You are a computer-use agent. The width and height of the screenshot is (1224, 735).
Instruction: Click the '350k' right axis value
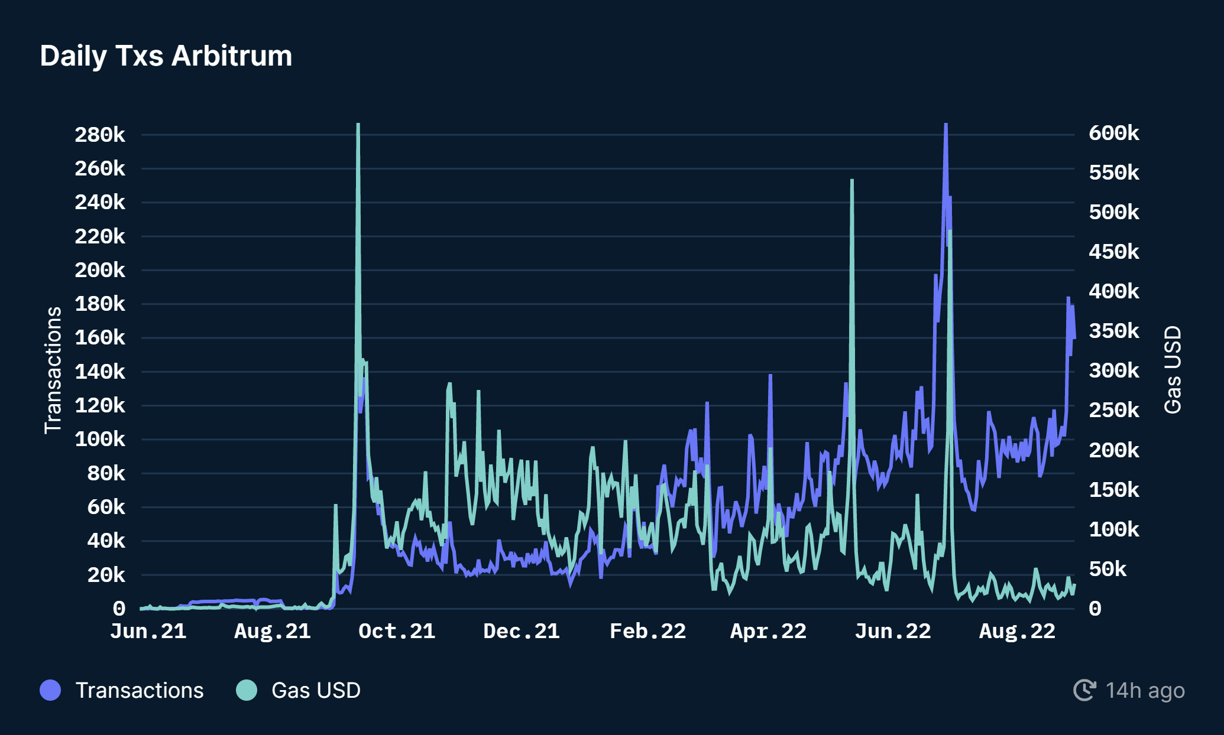click(1114, 331)
